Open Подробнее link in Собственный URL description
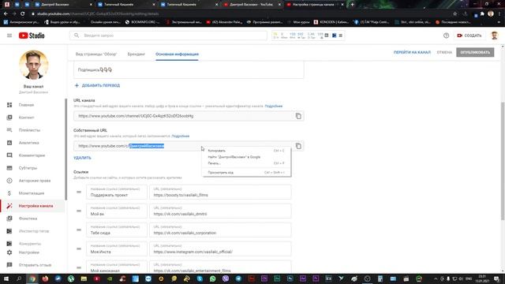The image size is (505, 284). tap(181, 136)
